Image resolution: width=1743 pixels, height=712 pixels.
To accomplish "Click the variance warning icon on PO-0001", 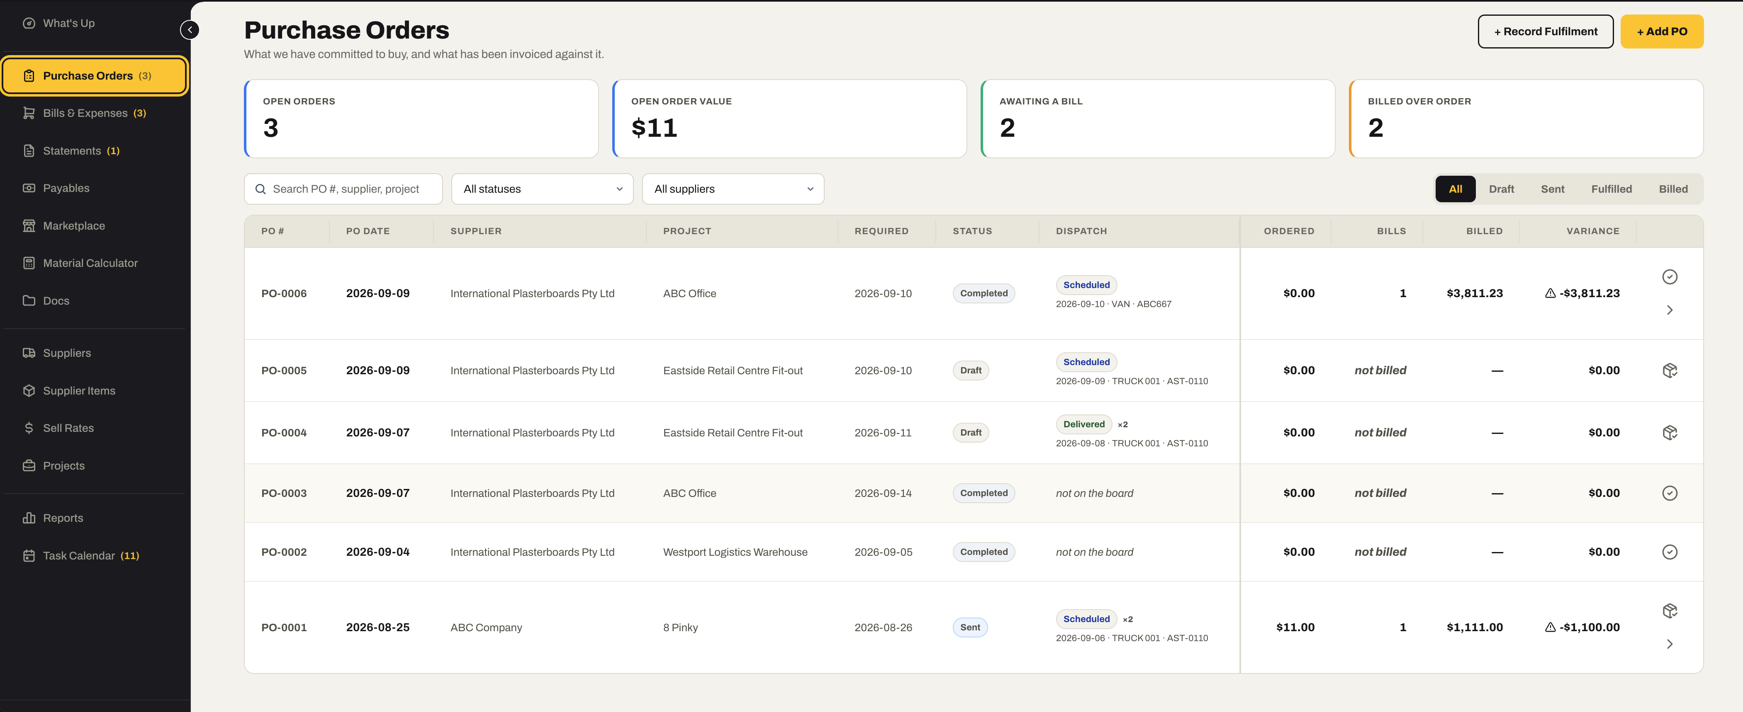I will (1550, 627).
